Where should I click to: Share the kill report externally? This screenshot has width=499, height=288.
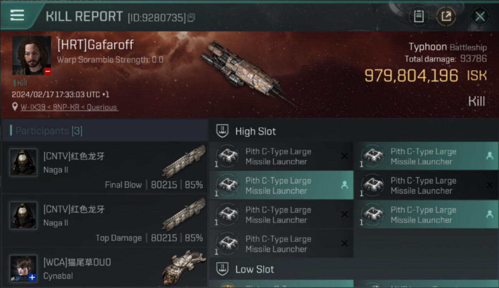coord(446,16)
